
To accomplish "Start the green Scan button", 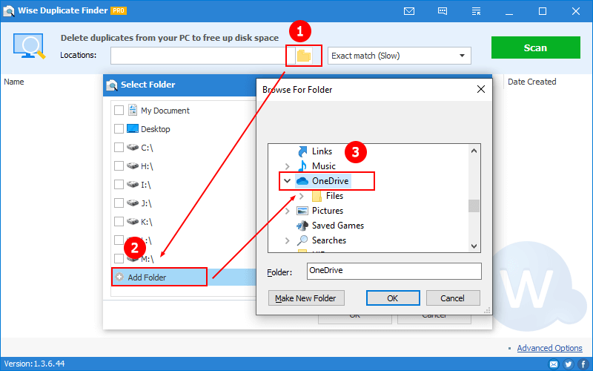I will point(535,47).
